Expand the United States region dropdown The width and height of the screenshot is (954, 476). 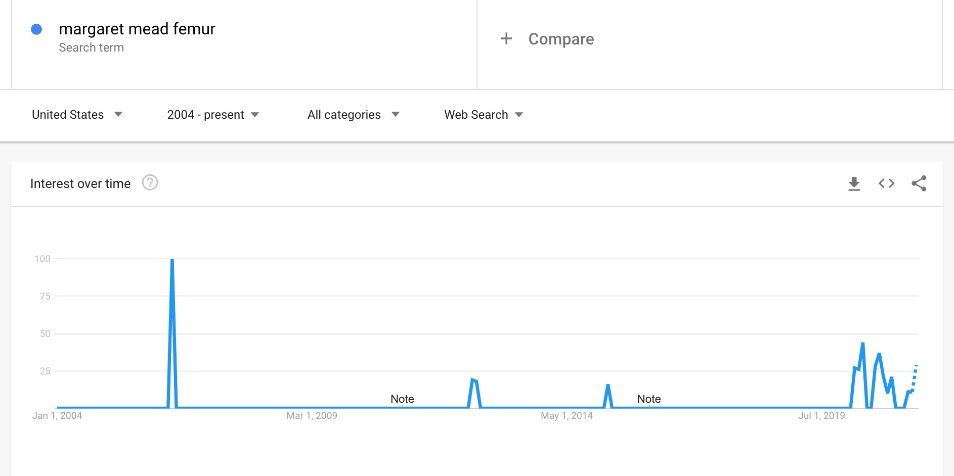pos(77,115)
